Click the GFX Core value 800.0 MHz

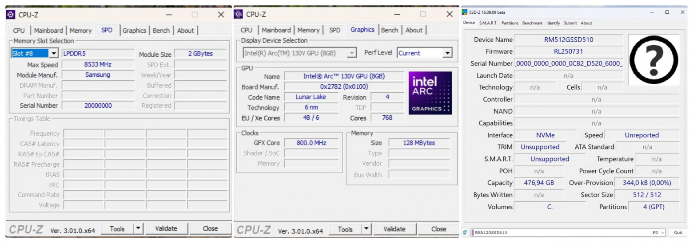click(311, 143)
